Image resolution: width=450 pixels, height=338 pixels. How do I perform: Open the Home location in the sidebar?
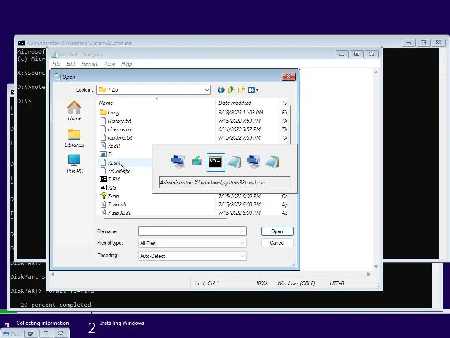[x=74, y=111]
